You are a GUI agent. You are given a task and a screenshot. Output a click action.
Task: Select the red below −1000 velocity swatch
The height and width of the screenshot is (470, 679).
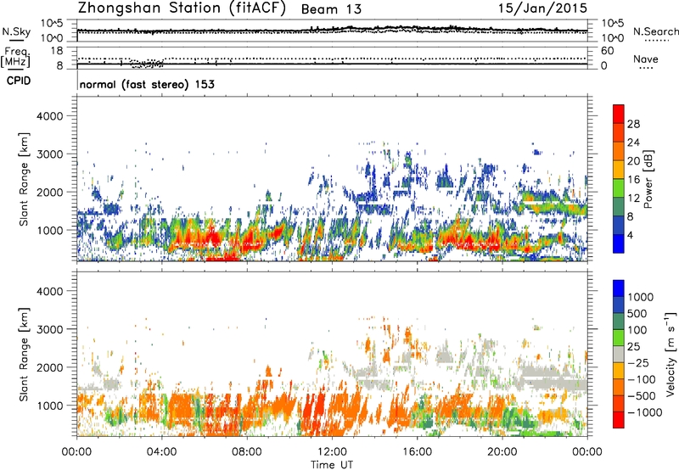coord(619,420)
